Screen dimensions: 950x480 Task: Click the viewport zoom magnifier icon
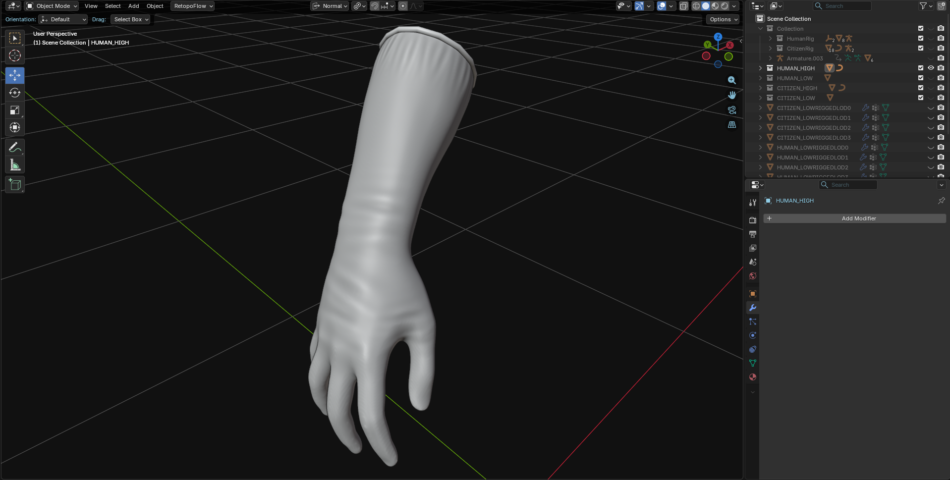[x=731, y=80]
